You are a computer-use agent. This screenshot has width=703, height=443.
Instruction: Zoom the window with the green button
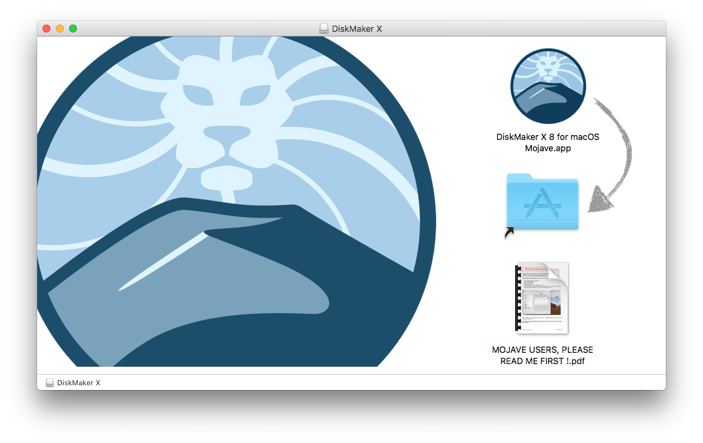point(73,29)
